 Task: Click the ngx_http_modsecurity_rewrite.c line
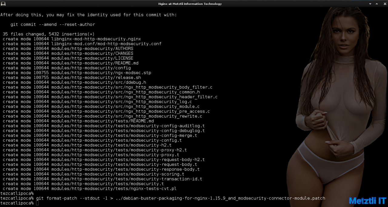[102, 117]
